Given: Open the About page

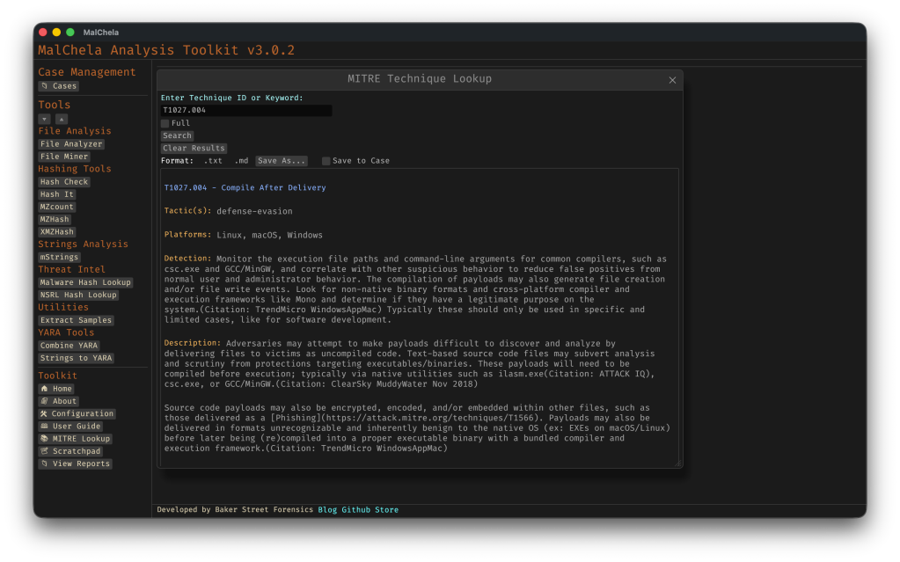Looking at the screenshot, I should tap(58, 401).
